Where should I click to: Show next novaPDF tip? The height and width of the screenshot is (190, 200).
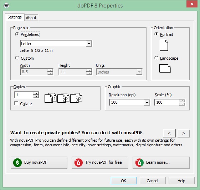point(184,133)
